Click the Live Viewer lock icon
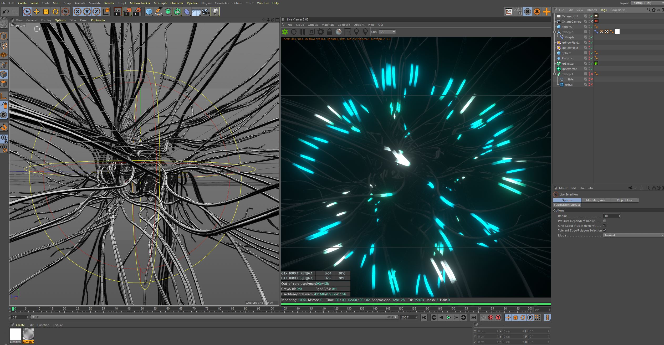 tap(329, 32)
